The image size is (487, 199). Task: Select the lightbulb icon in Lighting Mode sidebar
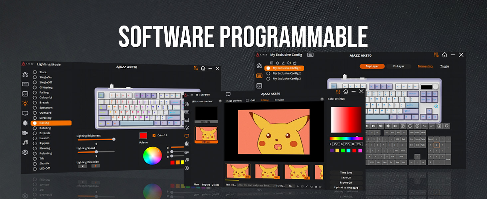click(x=25, y=103)
